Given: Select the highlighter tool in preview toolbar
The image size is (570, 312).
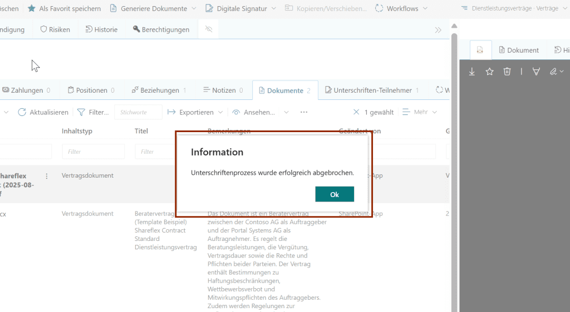Looking at the screenshot, I should [536, 72].
